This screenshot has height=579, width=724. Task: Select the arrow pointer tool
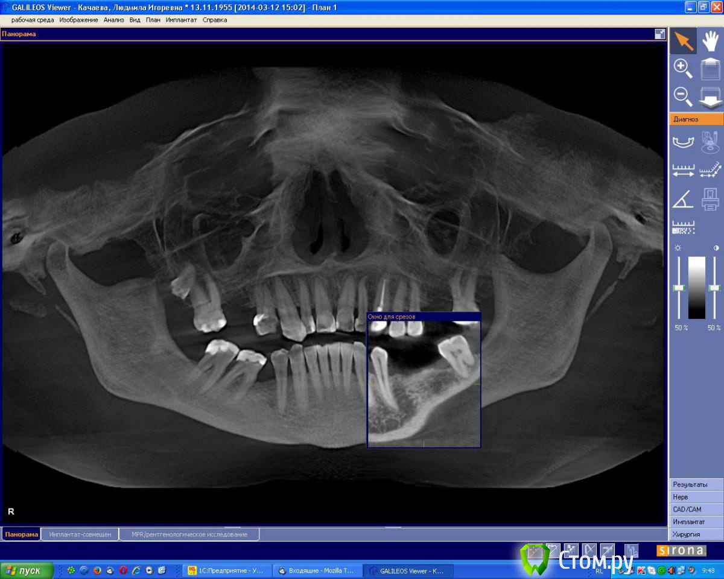[683, 41]
